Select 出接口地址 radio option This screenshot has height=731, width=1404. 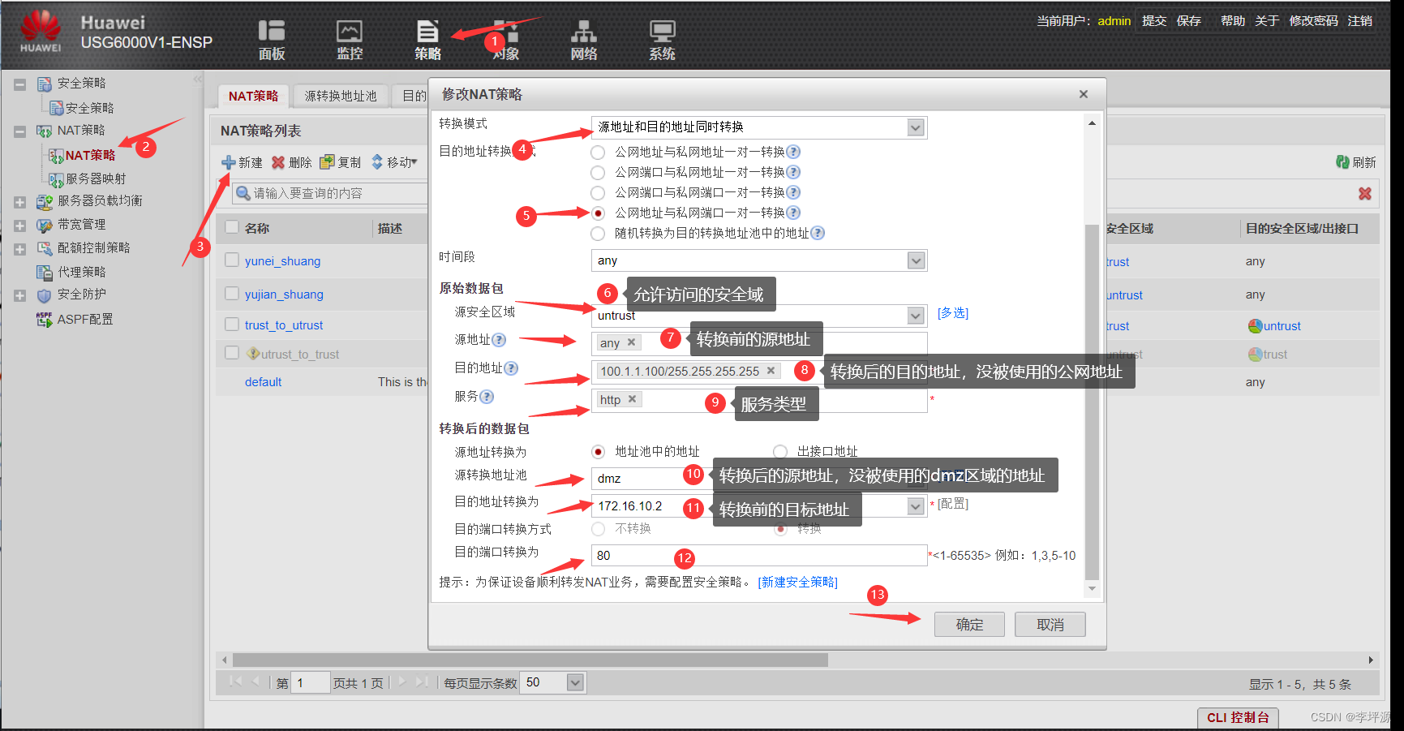click(x=779, y=452)
